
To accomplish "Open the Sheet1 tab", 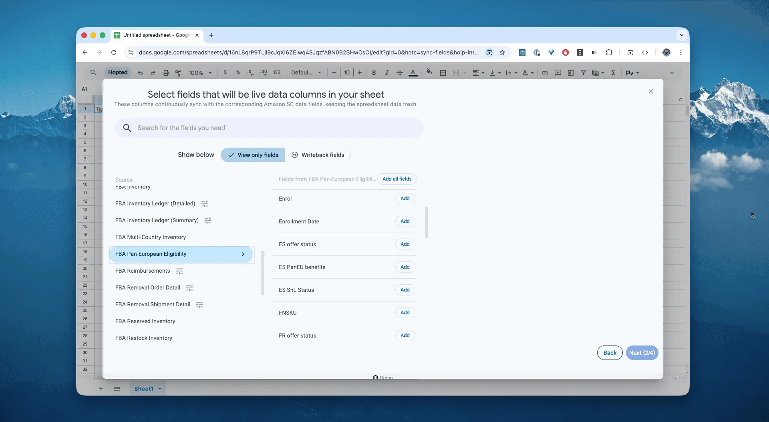I will click(148, 389).
